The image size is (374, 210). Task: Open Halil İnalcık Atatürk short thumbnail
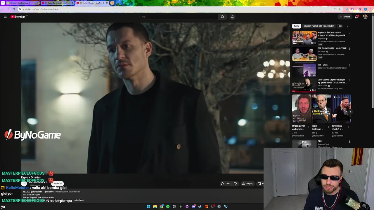pos(321,108)
